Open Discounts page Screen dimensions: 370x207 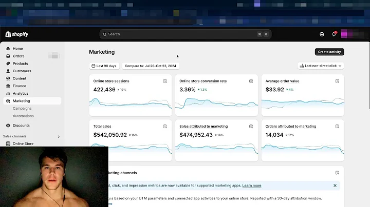21,126
